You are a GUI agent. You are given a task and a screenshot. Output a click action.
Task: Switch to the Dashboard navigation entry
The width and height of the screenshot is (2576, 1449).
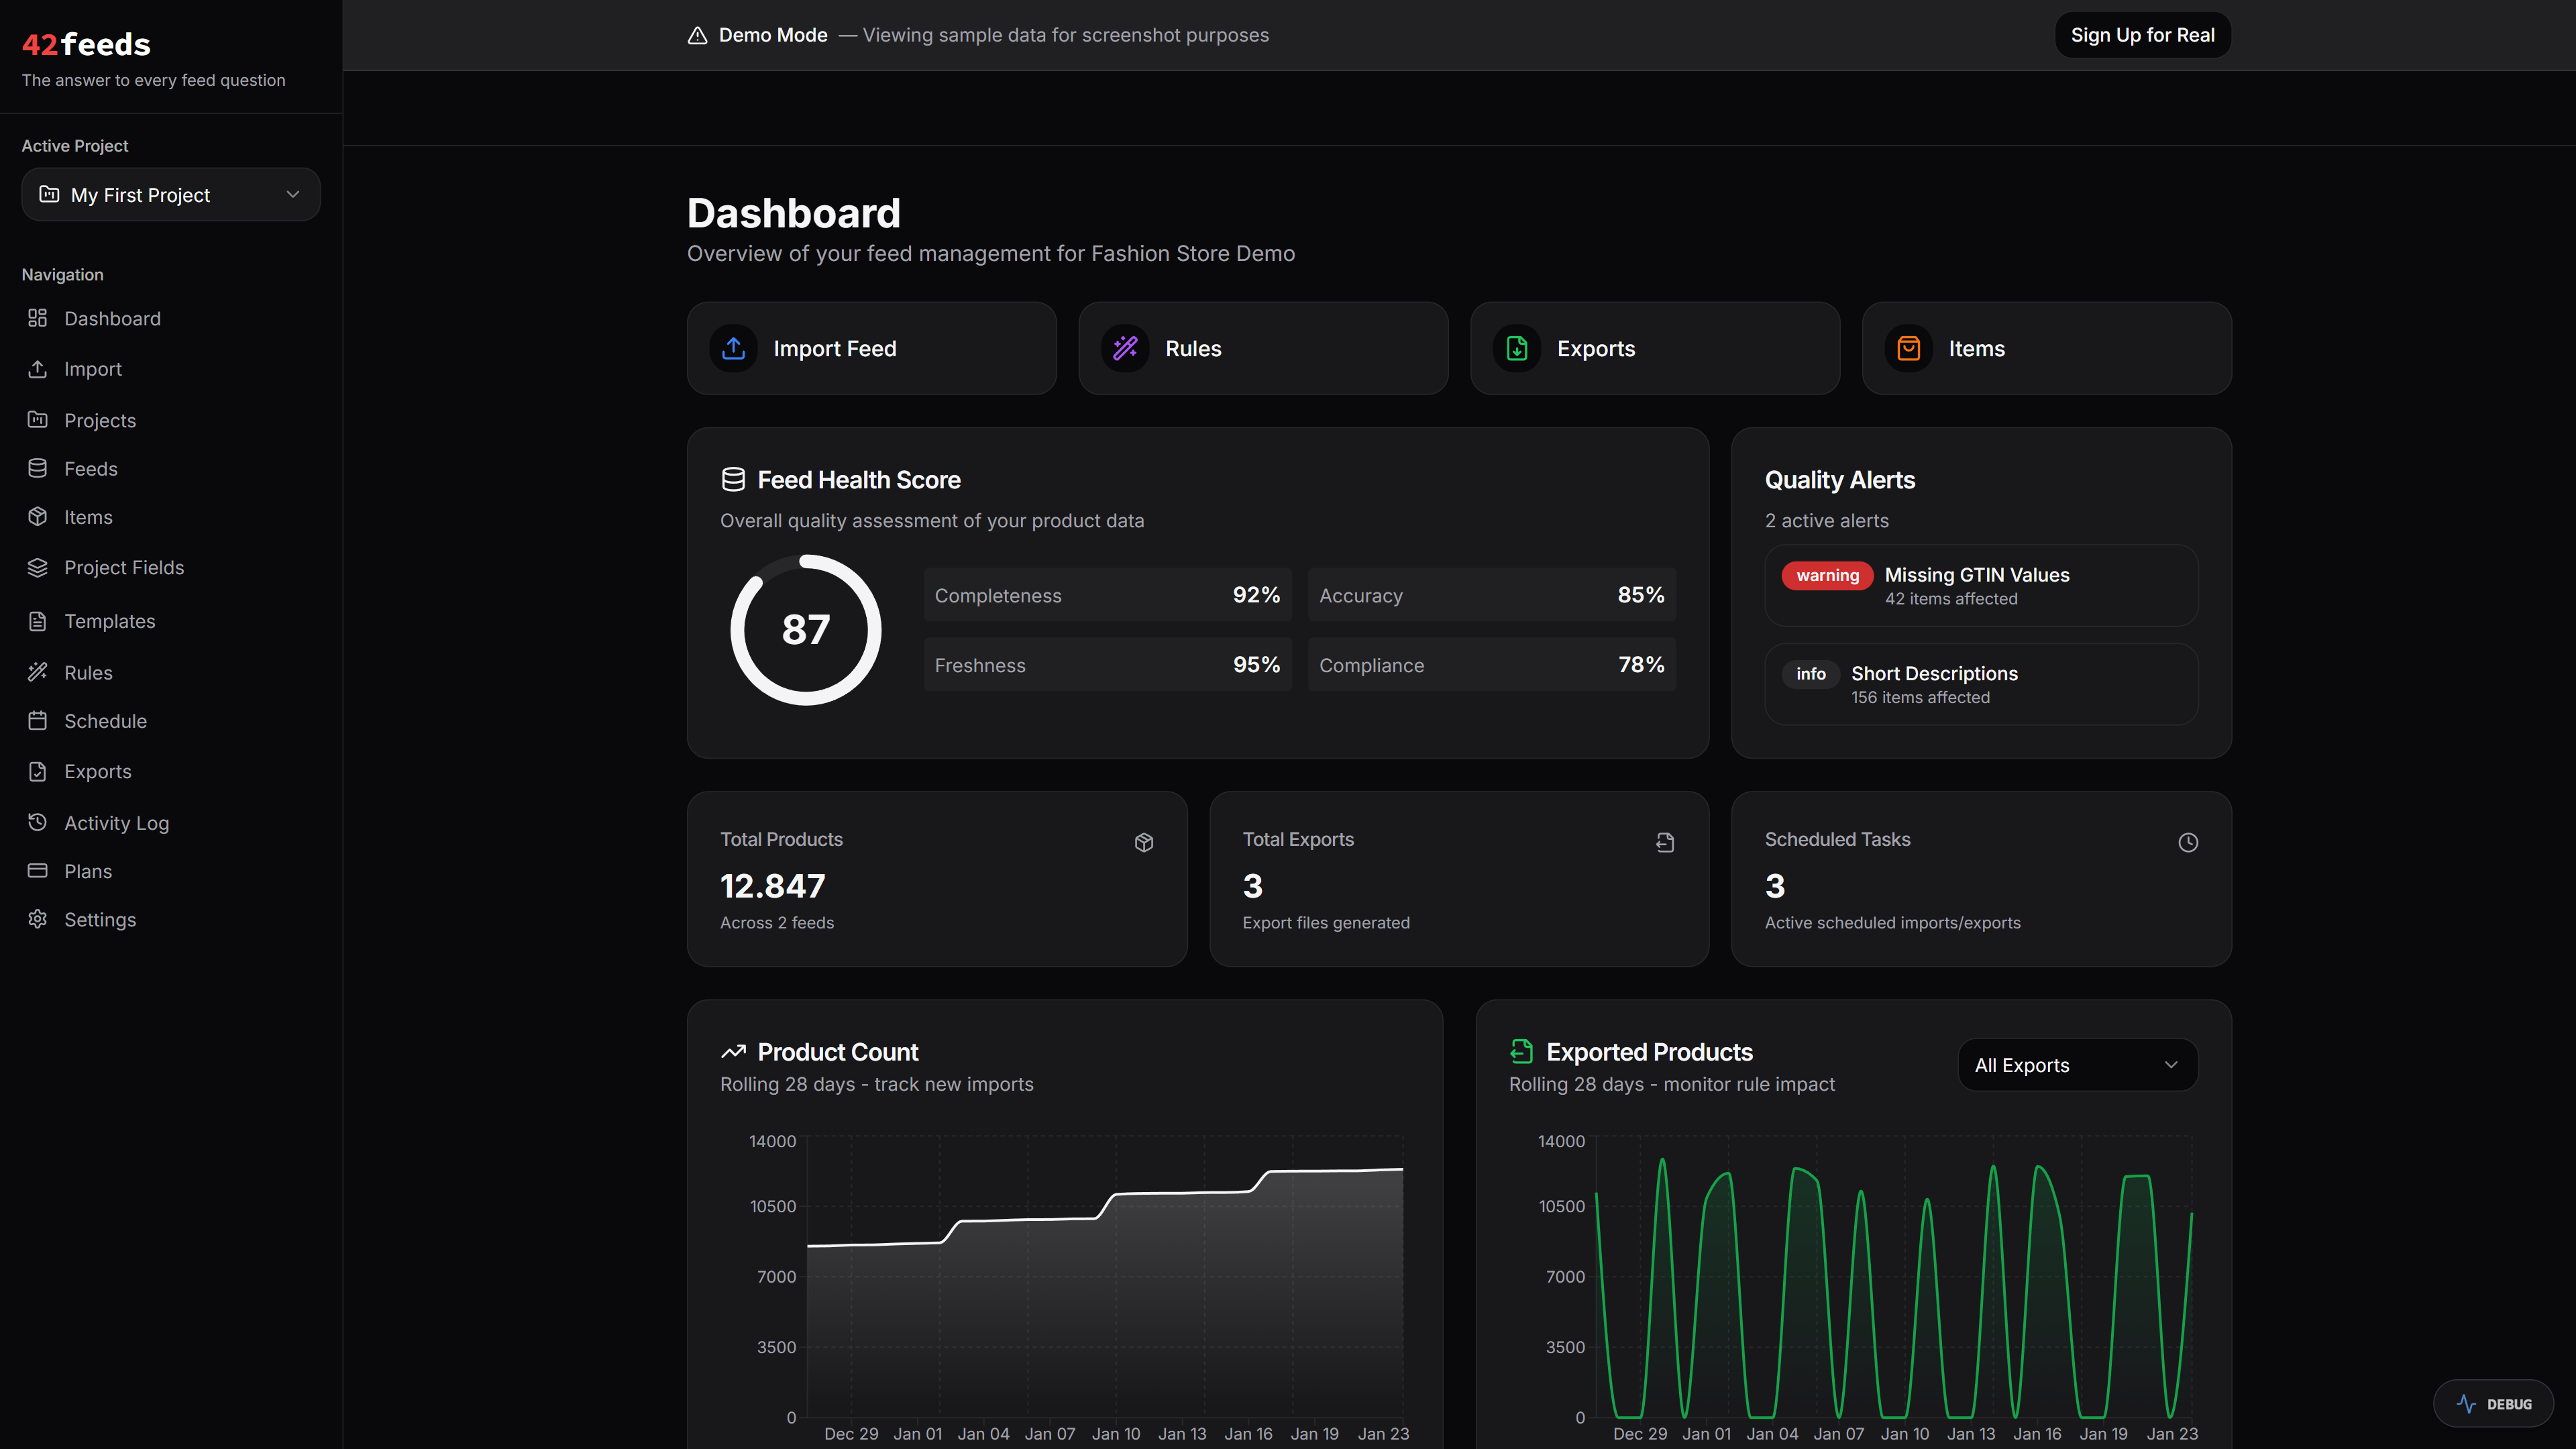pyautogui.click(x=112, y=318)
